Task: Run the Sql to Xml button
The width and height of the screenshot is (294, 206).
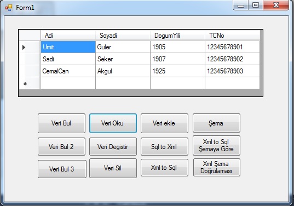Action: point(164,146)
